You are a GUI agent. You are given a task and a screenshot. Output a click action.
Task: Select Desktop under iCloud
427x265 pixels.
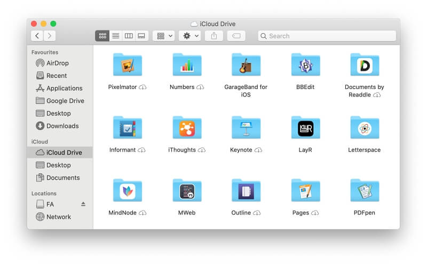click(x=60, y=165)
